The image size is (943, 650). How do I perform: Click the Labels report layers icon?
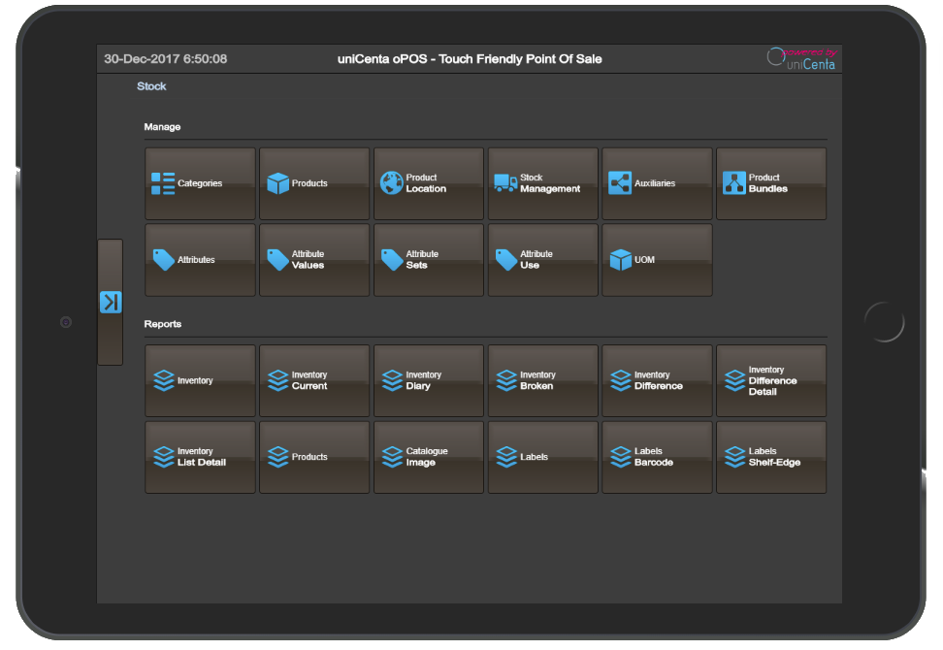pos(506,457)
